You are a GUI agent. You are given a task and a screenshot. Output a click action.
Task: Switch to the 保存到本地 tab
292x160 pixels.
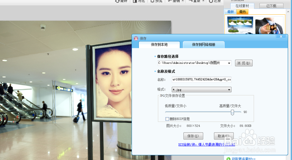[159, 45]
